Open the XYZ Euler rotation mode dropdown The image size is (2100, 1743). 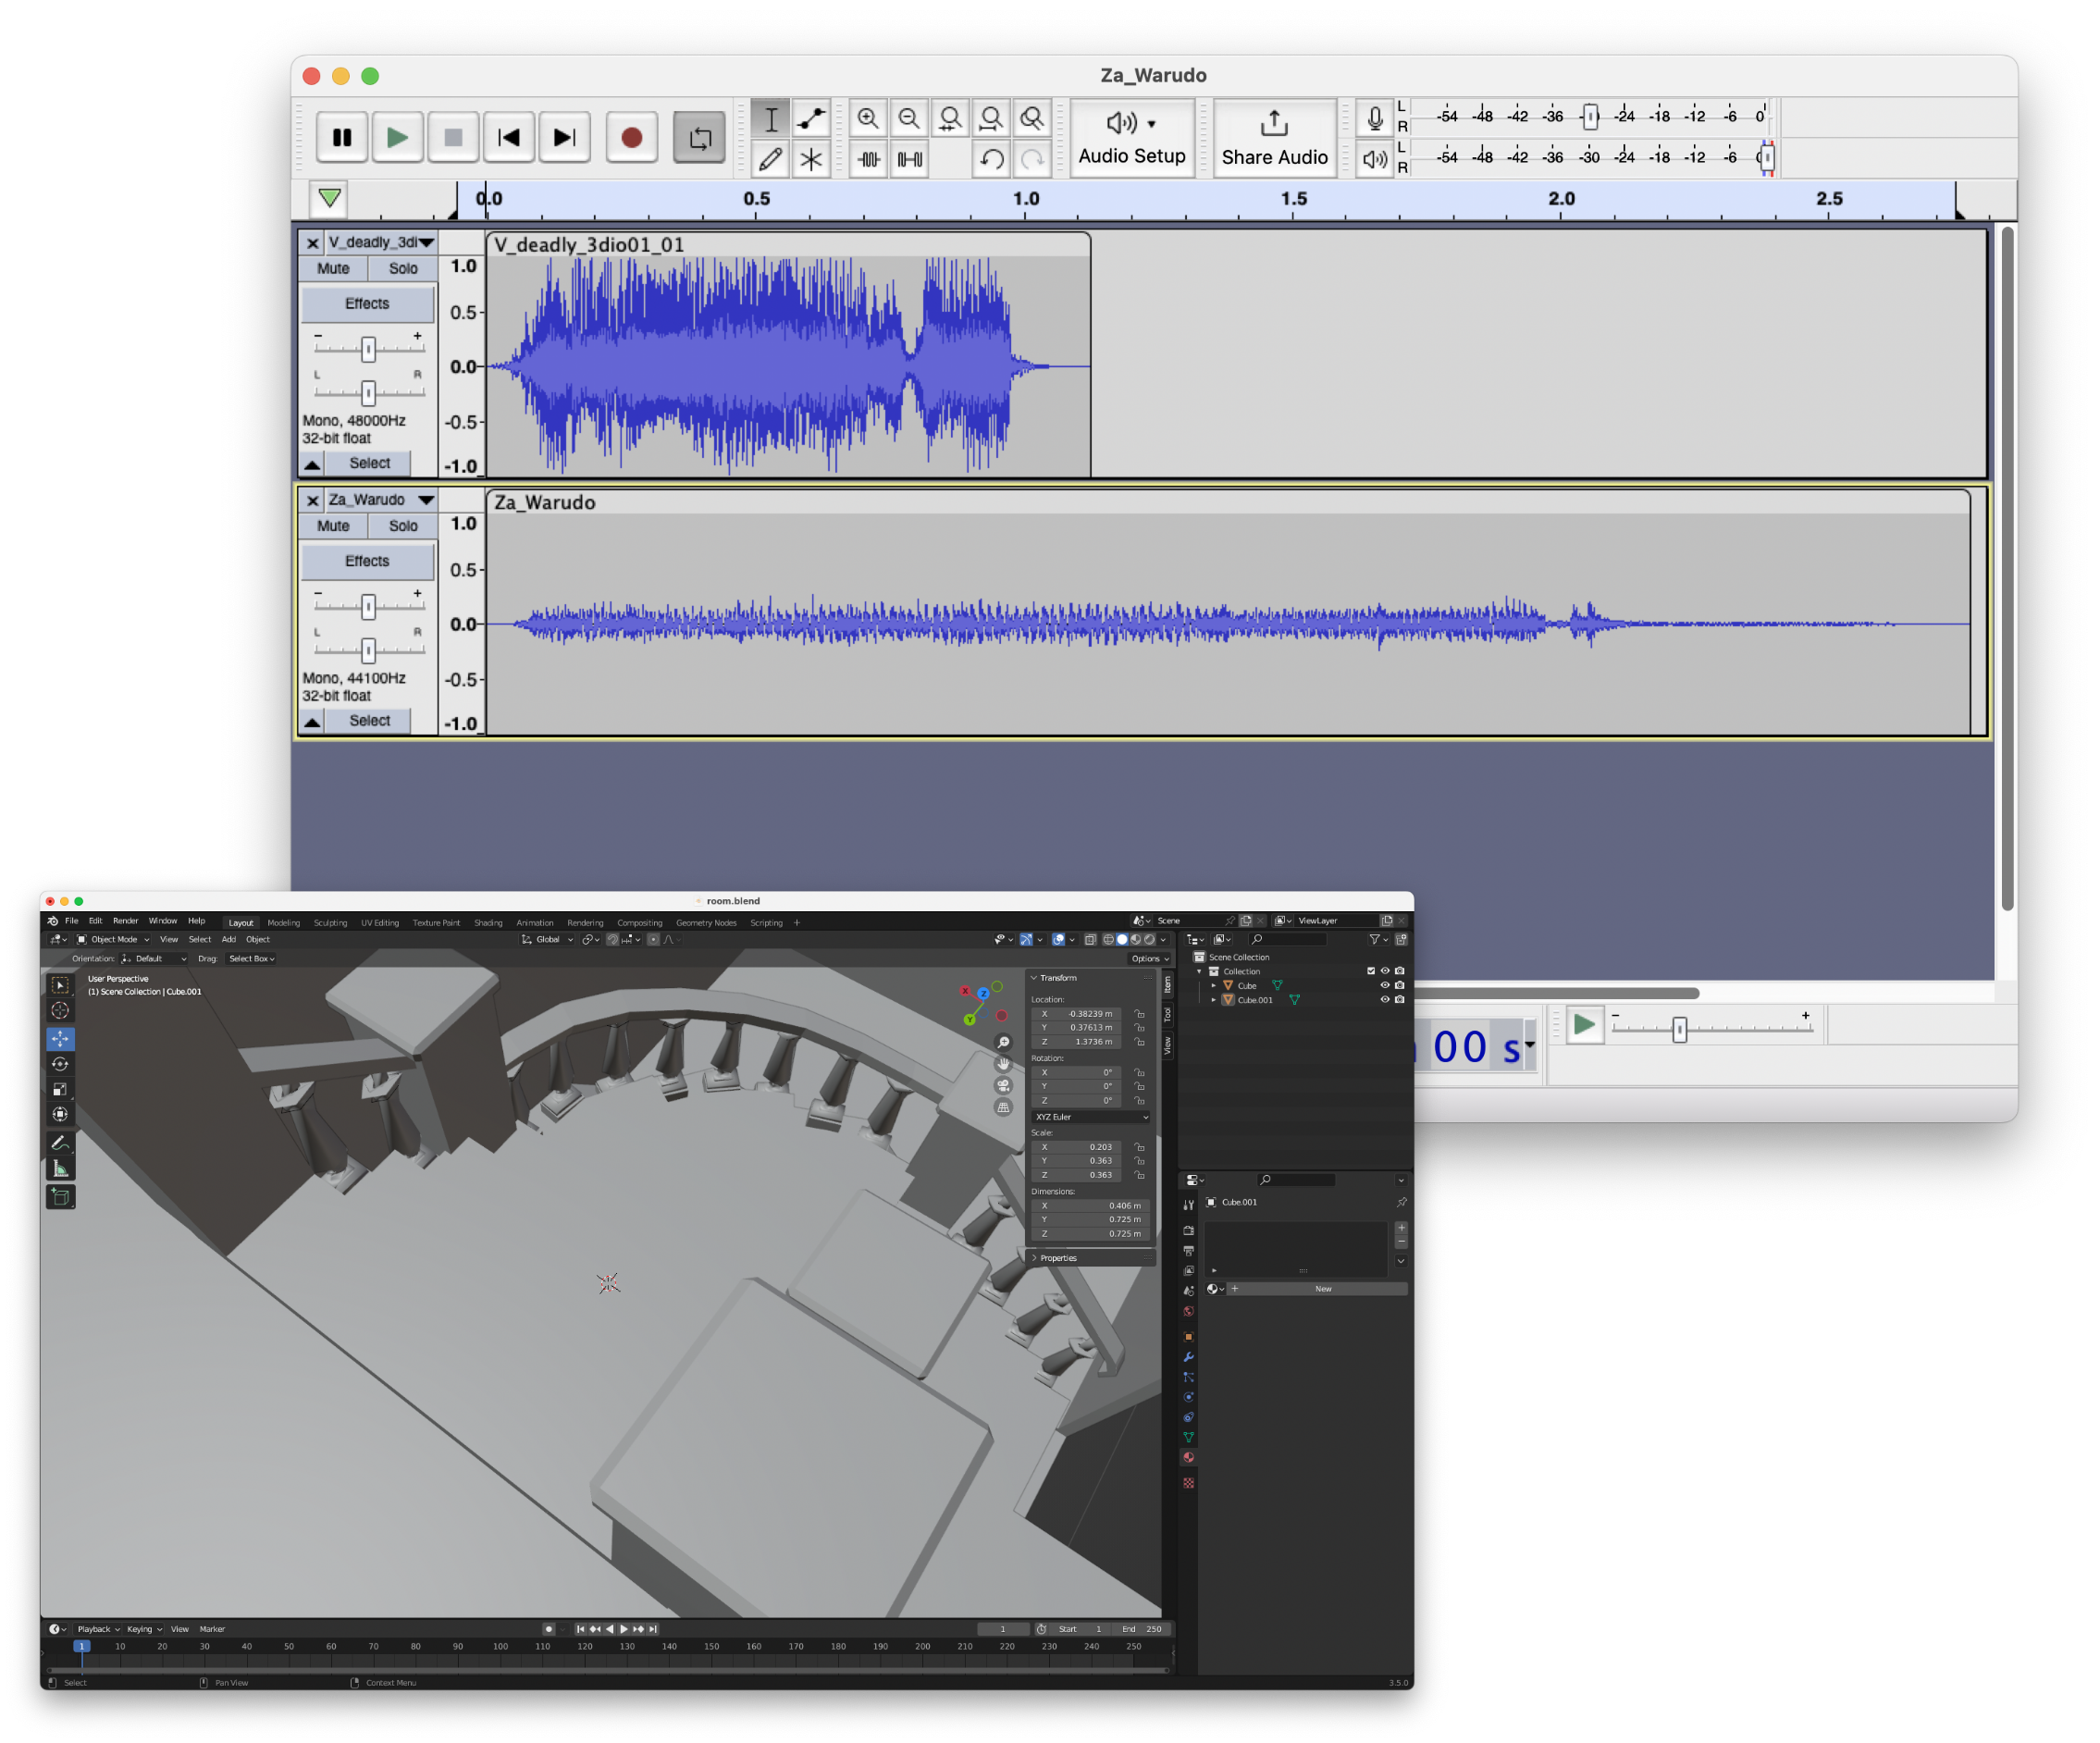(x=1090, y=1116)
